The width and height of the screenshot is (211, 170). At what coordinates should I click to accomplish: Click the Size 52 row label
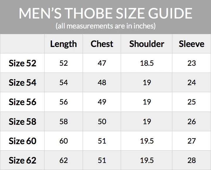23,63
